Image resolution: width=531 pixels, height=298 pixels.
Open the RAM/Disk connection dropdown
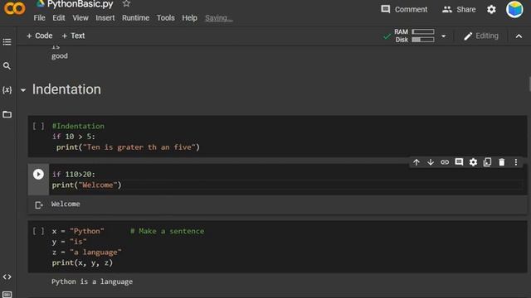tap(443, 36)
